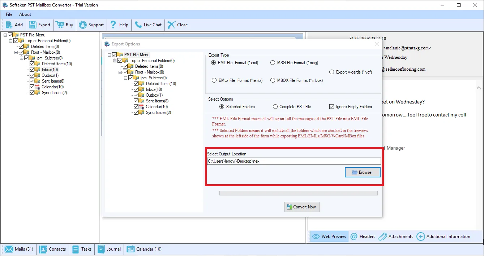Image resolution: width=484 pixels, height=256 pixels.
Task: Open Calendar (10) bottom tab
Action: pos(144,249)
